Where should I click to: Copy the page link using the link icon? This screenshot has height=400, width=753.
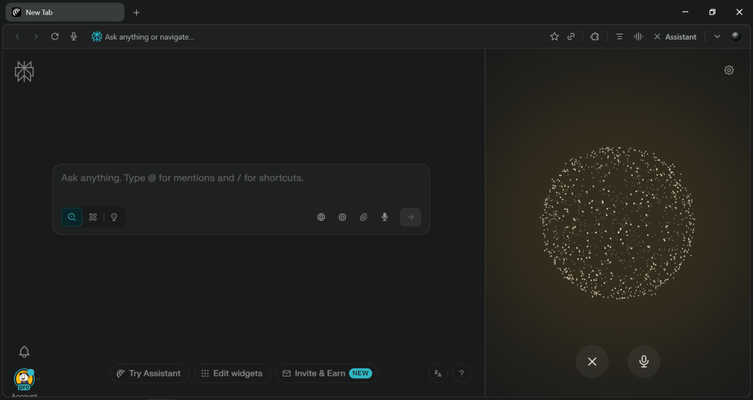tap(571, 37)
